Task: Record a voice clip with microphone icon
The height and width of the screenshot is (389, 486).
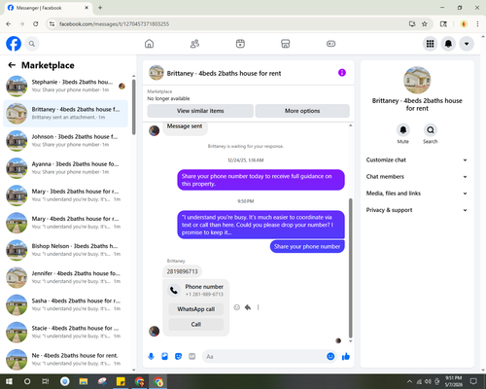Action: coord(151,357)
